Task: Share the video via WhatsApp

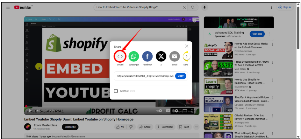Action: (x=133, y=56)
